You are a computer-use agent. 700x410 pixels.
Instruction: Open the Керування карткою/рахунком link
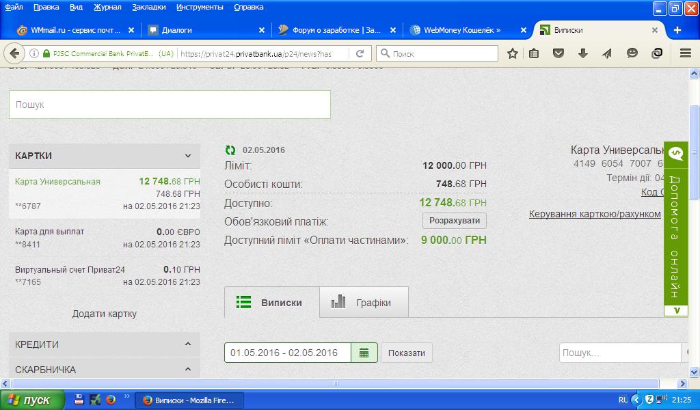pyautogui.click(x=595, y=214)
